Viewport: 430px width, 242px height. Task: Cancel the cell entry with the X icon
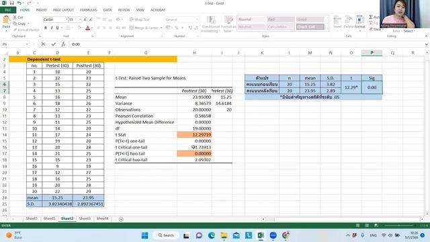point(43,44)
